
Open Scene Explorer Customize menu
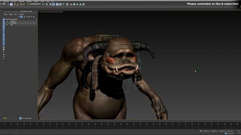pyautogui.click(x=21, y=14)
